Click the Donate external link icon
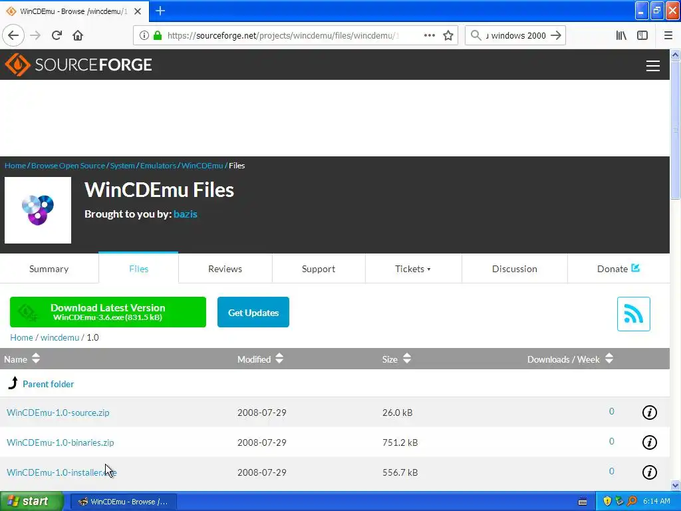 click(635, 267)
